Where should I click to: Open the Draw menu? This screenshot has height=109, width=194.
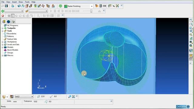pos(21,2)
